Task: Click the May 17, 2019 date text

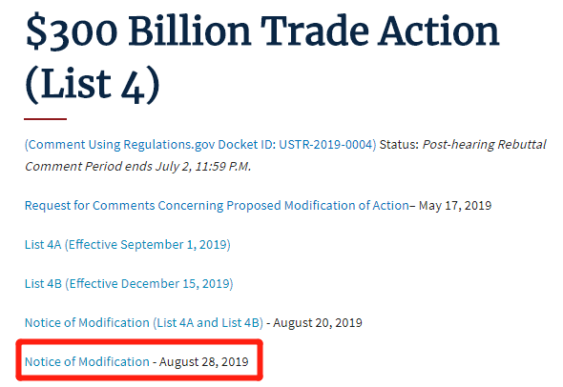Action: 455,206
